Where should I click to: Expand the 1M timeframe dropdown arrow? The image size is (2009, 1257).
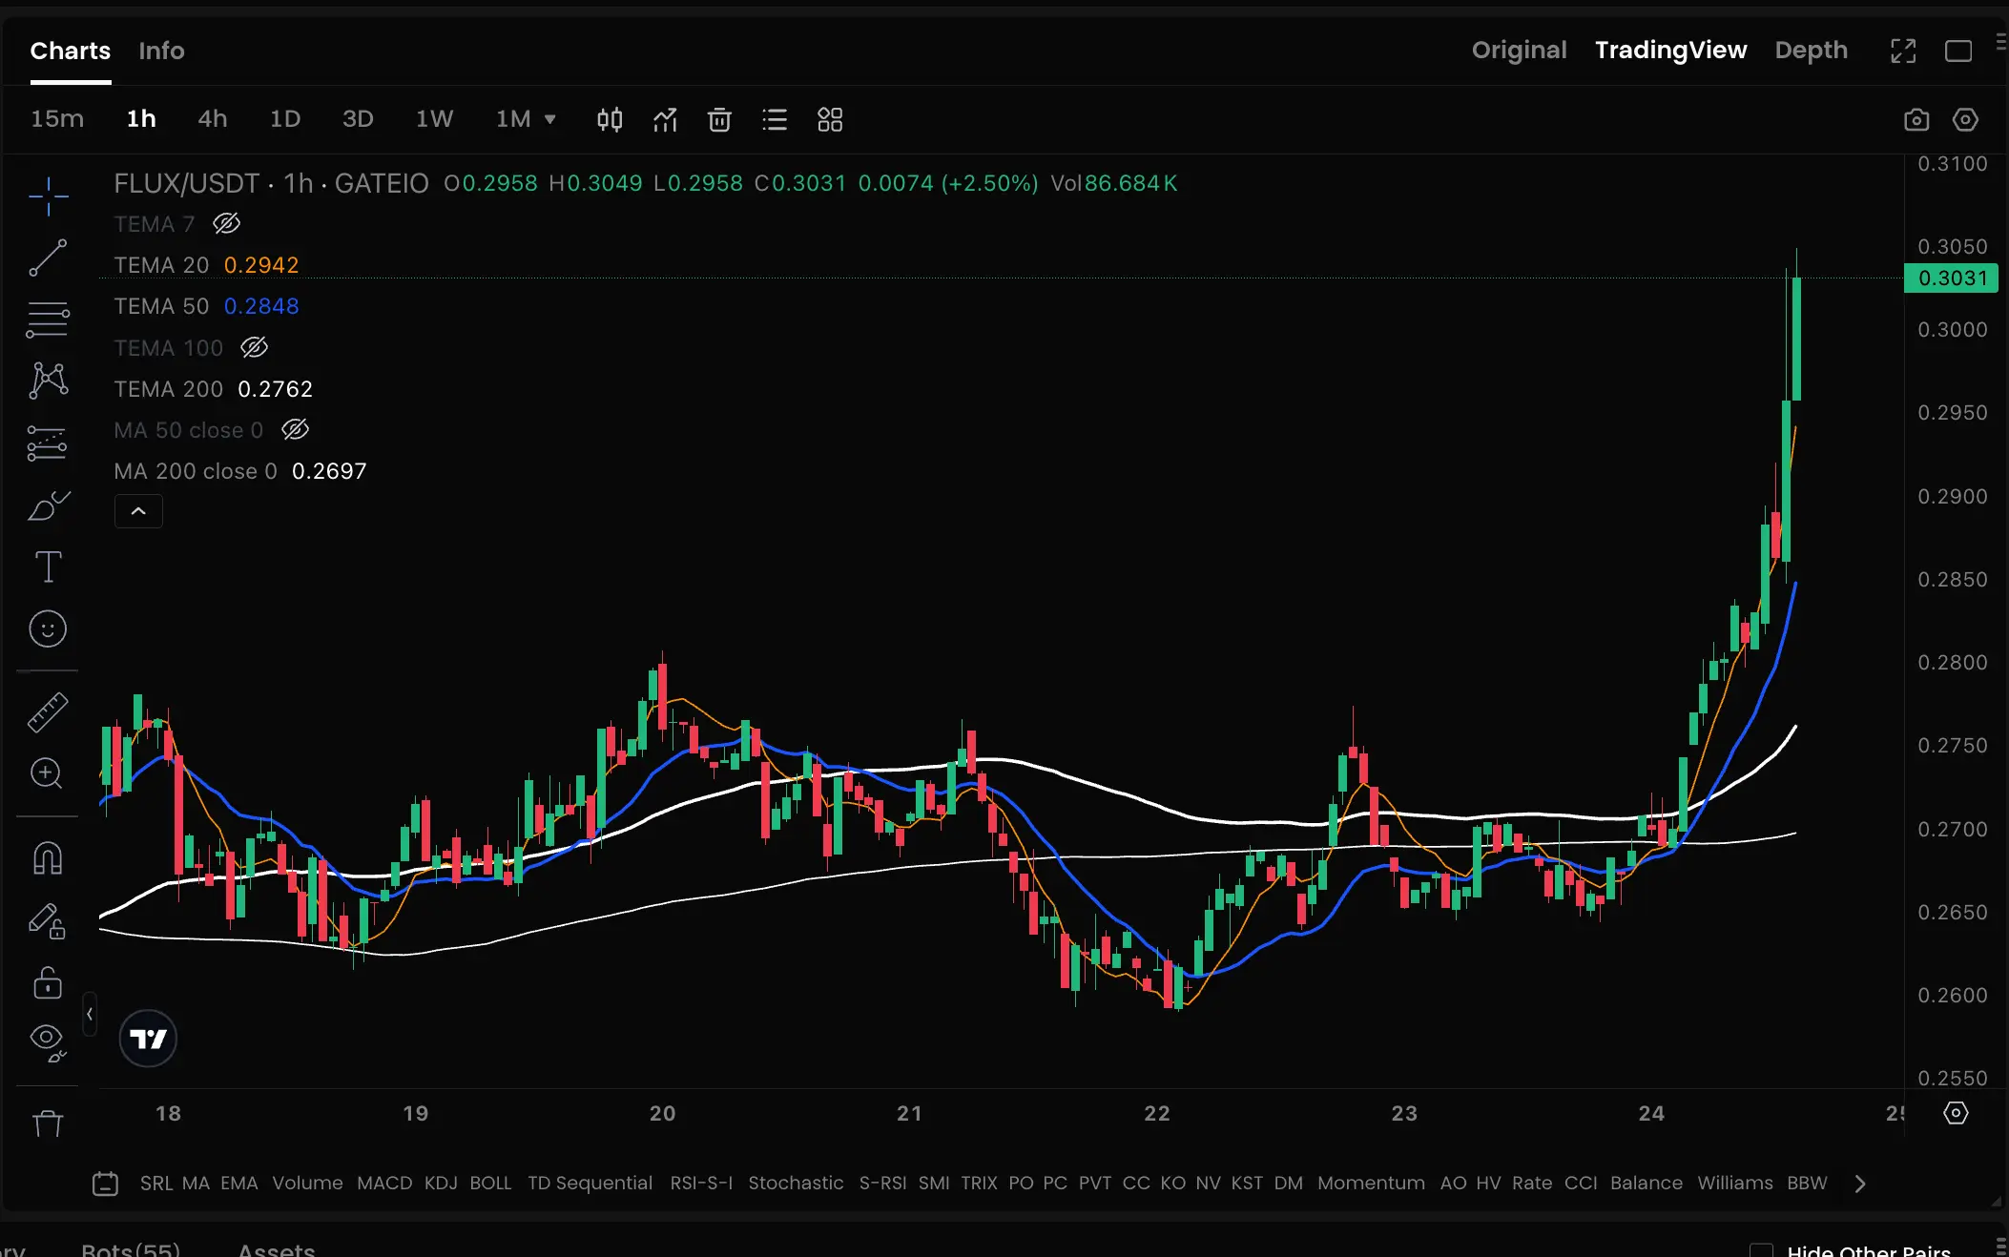pyautogui.click(x=549, y=119)
